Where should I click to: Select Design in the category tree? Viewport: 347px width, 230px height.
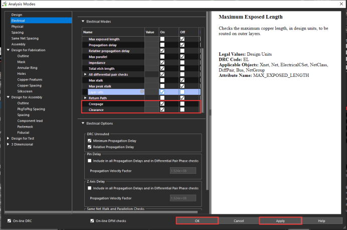click(17, 15)
